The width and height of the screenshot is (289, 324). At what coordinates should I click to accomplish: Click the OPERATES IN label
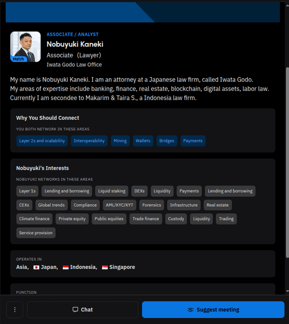pyautogui.click(x=29, y=259)
